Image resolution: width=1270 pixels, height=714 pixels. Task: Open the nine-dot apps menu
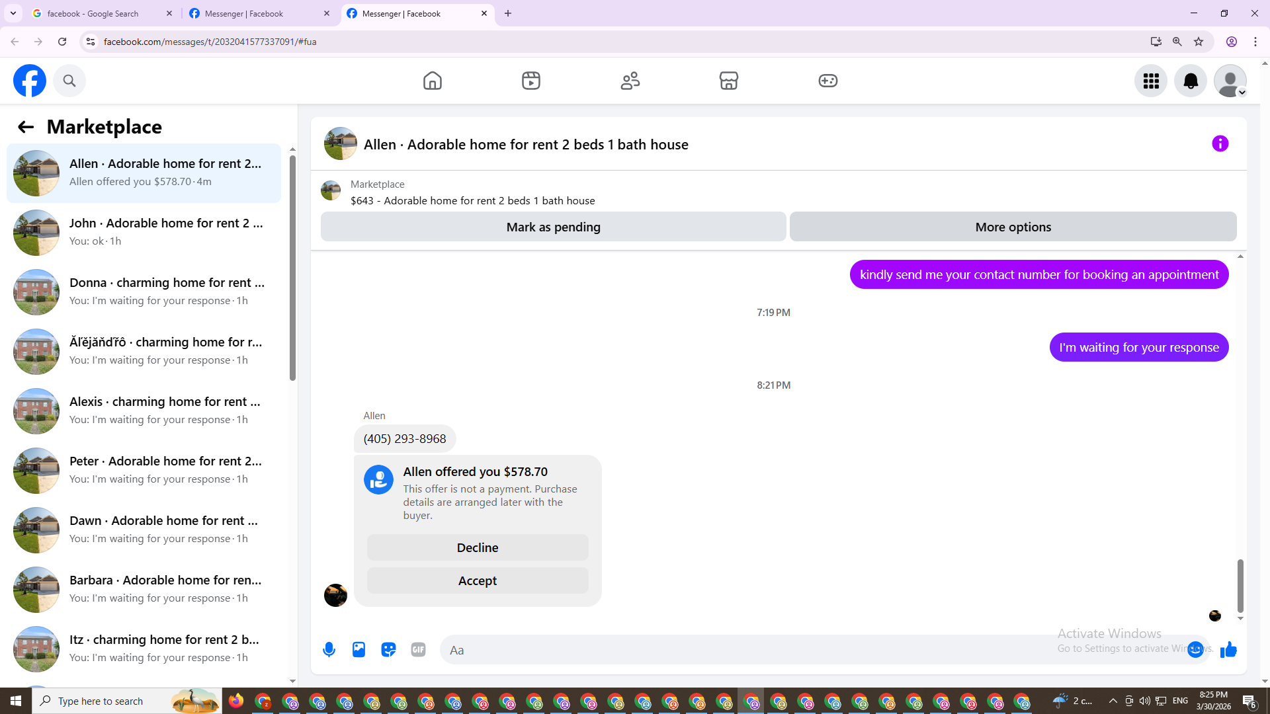[1151, 81]
